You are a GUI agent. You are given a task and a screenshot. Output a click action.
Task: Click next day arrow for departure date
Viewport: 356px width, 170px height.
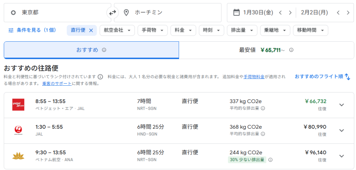(290, 13)
